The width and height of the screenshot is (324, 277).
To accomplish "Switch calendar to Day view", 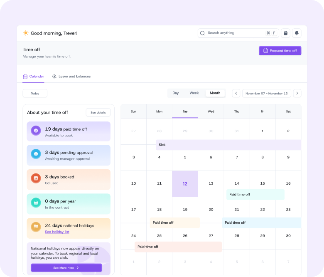I will pyautogui.click(x=176, y=93).
